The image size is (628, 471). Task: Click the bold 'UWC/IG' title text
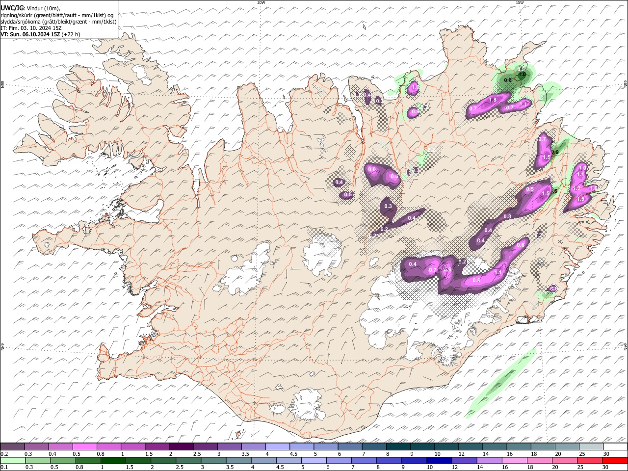(x=12, y=8)
